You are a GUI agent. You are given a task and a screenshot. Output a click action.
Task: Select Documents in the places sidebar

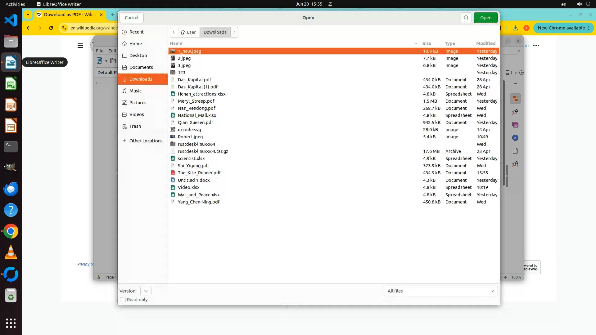141,67
